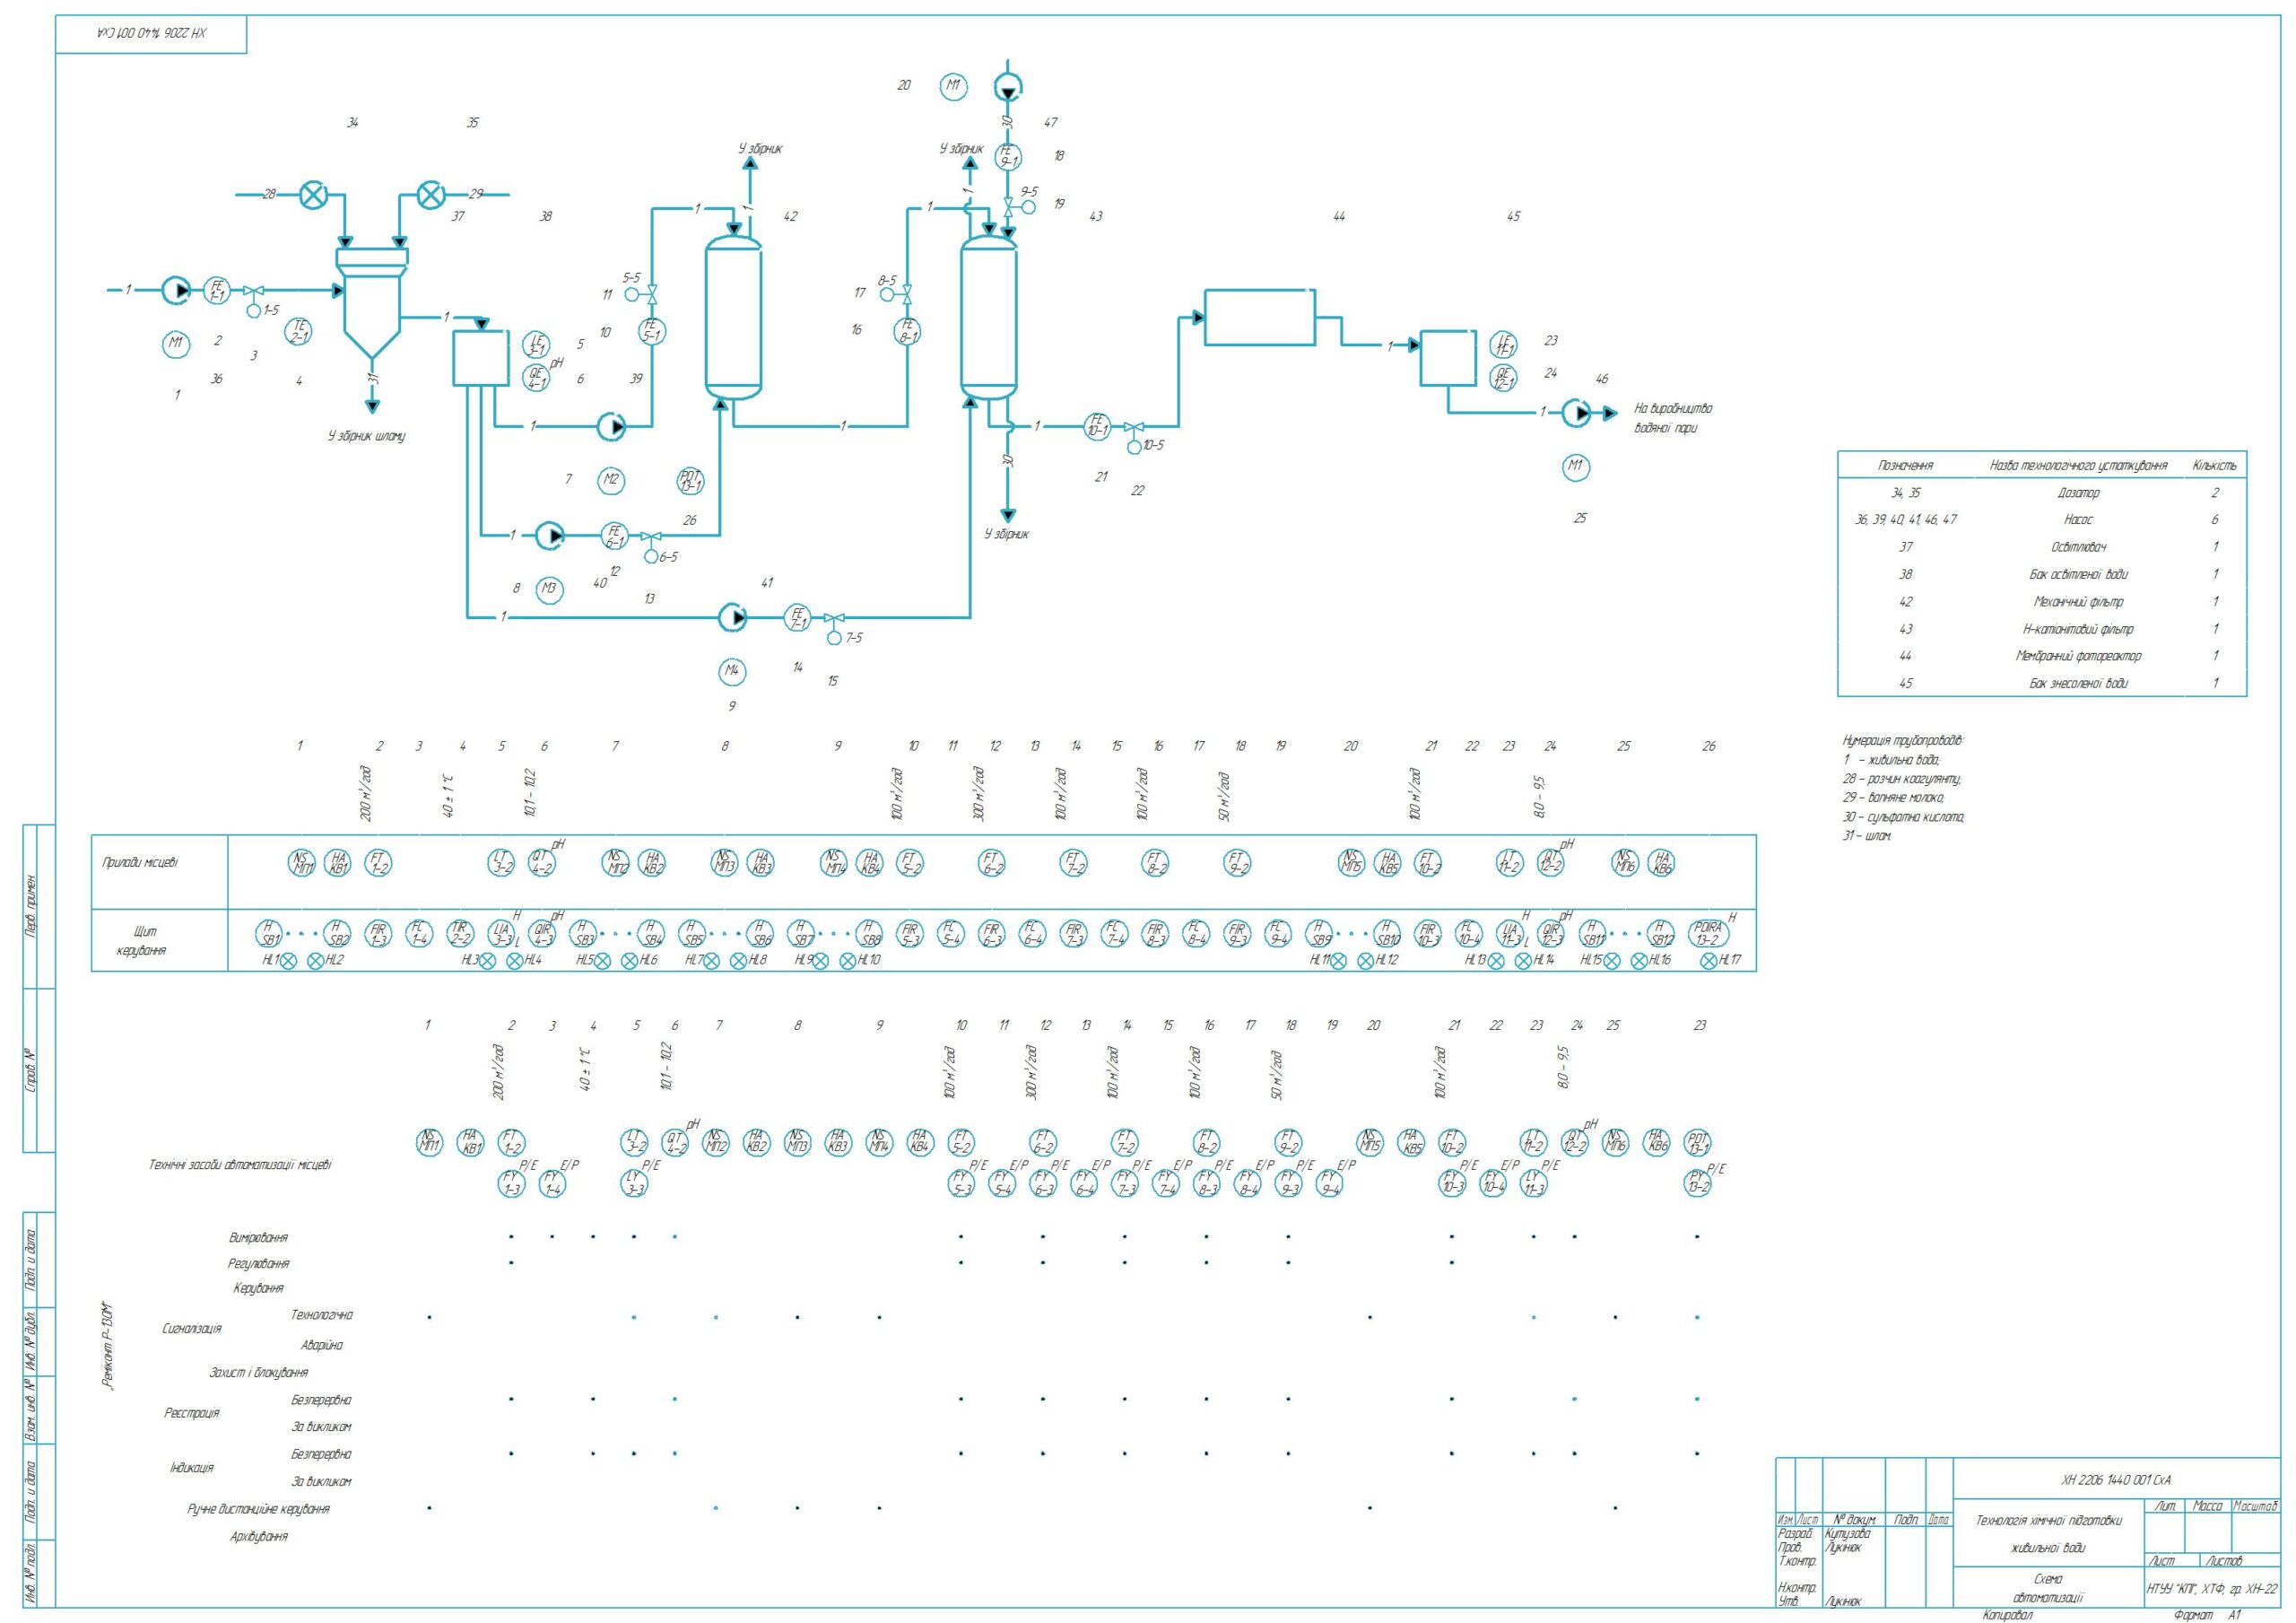This screenshot has width=2296, height=1623.
Task: Select 'Бак знесоленої води' table entry
Action: [2078, 684]
